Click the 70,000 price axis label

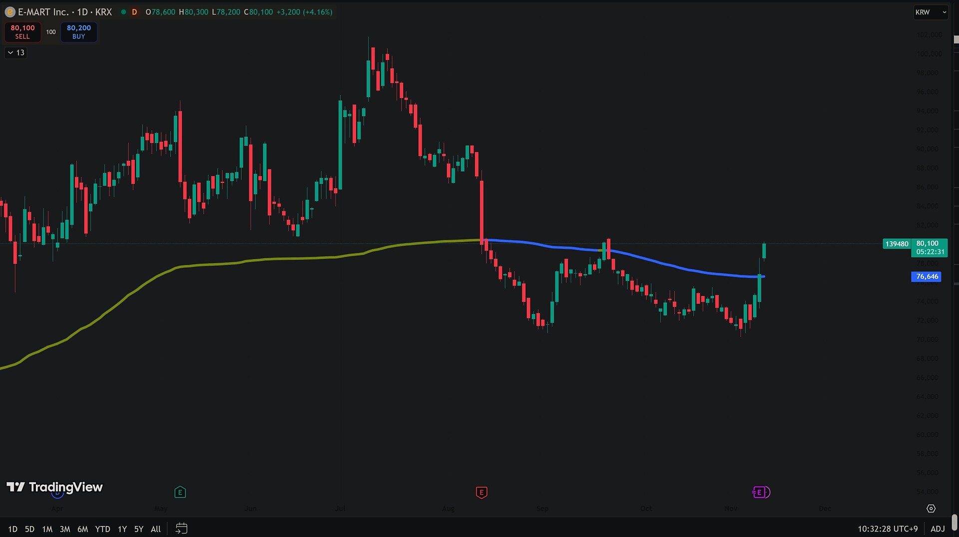click(928, 340)
